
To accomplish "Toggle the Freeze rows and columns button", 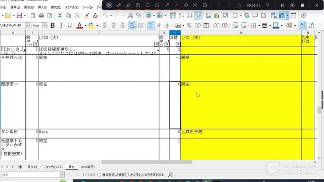I will tap(282, 16).
